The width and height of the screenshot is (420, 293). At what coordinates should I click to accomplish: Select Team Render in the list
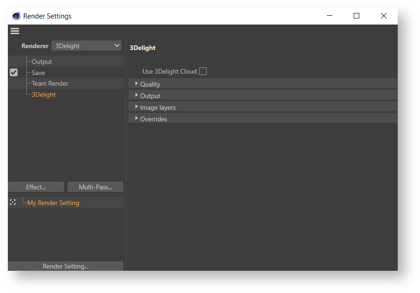(x=50, y=83)
